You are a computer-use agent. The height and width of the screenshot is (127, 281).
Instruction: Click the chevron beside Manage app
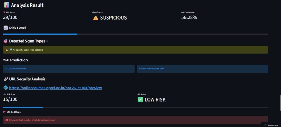(x=265, y=125)
